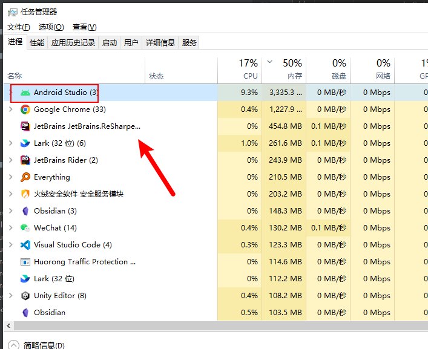Click the Lark (32 位) (6) icon
This screenshot has width=428, height=349.
(x=25, y=143)
